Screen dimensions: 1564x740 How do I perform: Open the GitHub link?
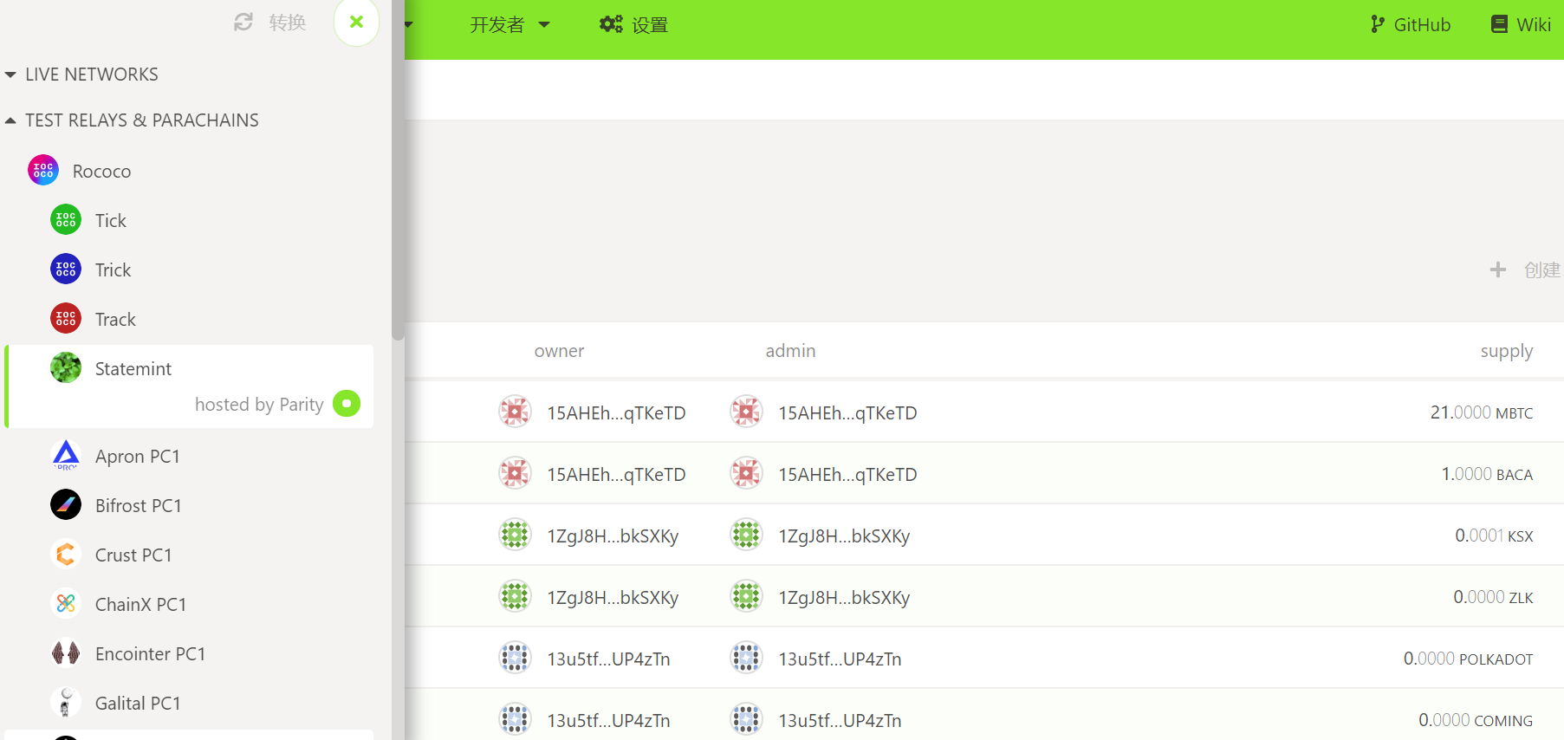(x=1411, y=25)
